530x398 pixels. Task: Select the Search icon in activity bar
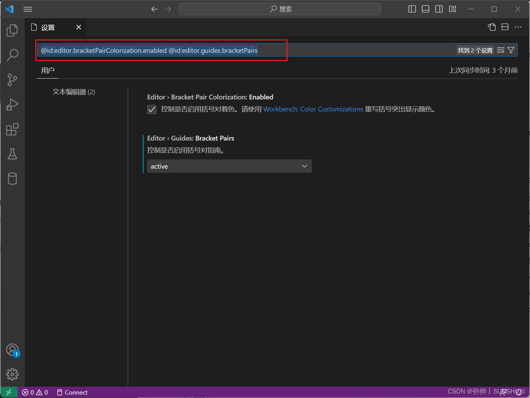point(12,55)
